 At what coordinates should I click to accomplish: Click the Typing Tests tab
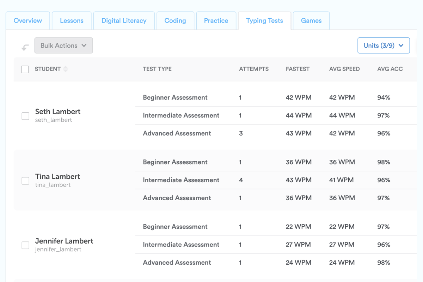[x=264, y=21]
